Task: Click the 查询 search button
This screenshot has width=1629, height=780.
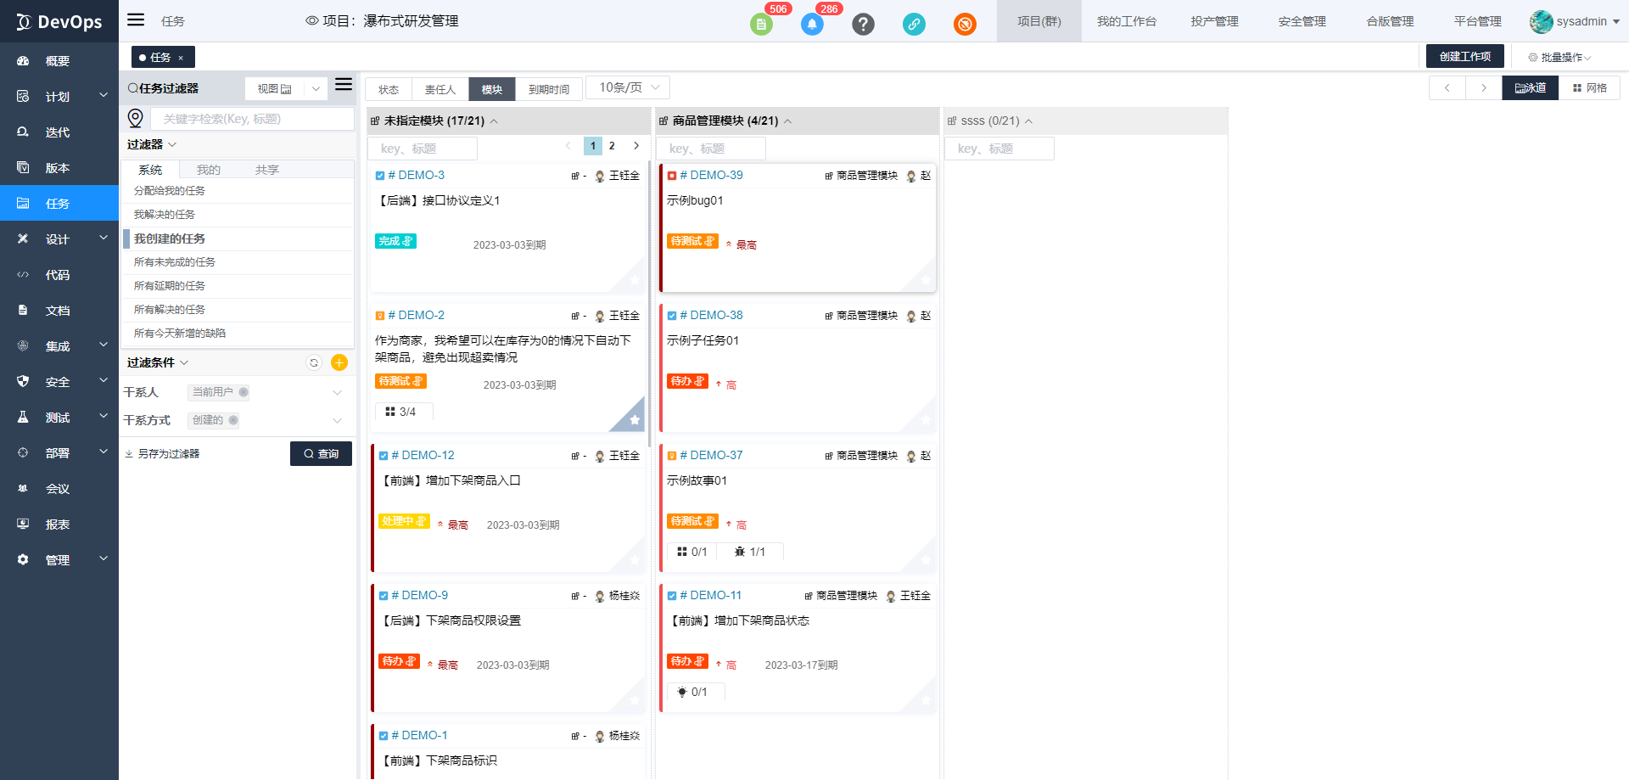Action: point(321,454)
